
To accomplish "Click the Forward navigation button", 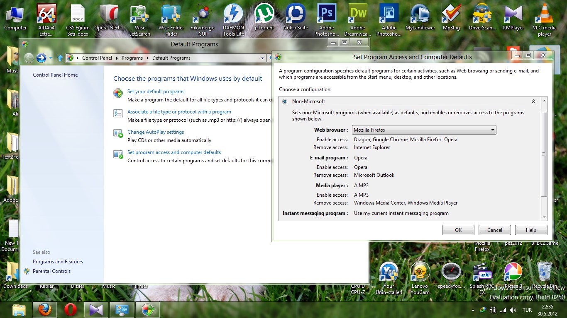I will tap(41, 58).
